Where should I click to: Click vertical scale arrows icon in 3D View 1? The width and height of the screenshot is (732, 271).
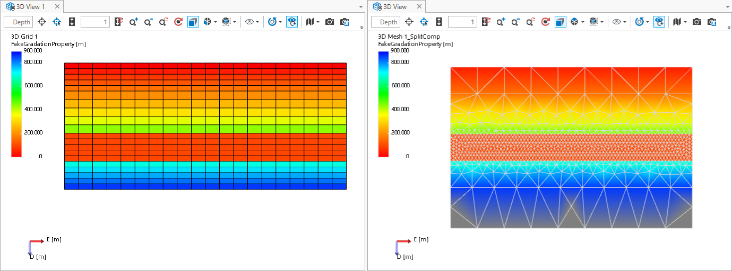click(72, 22)
